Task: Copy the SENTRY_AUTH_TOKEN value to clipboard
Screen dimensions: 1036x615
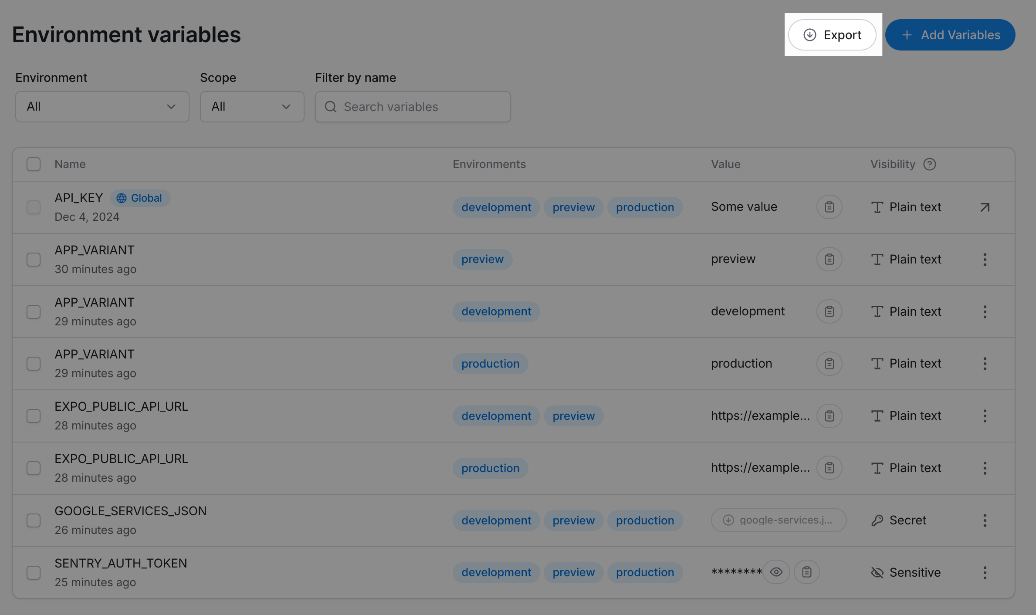Action: point(806,572)
